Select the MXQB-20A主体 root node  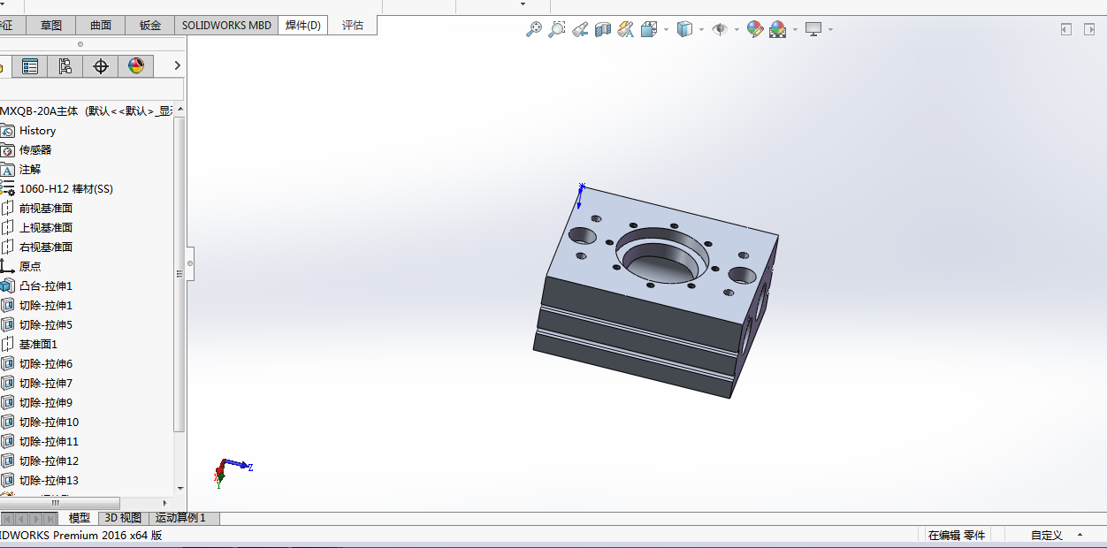(87, 111)
